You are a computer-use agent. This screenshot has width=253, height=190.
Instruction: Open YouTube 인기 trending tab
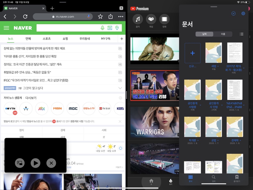pos(171,182)
